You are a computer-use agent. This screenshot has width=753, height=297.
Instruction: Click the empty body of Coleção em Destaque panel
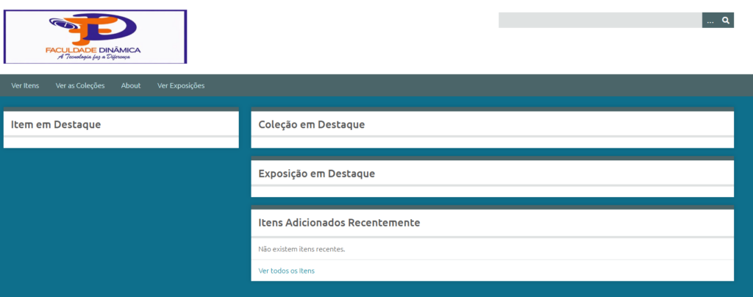coord(492,143)
